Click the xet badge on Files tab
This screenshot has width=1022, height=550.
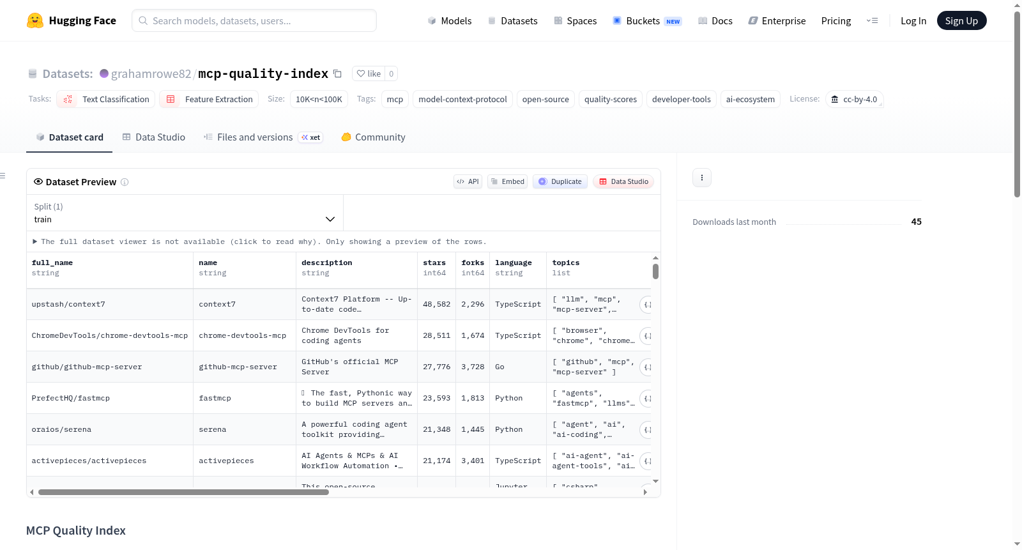coord(311,137)
